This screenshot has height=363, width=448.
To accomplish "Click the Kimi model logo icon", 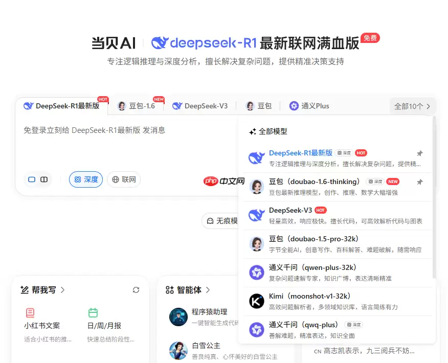I will pyautogui.click(x=256, y=301).
